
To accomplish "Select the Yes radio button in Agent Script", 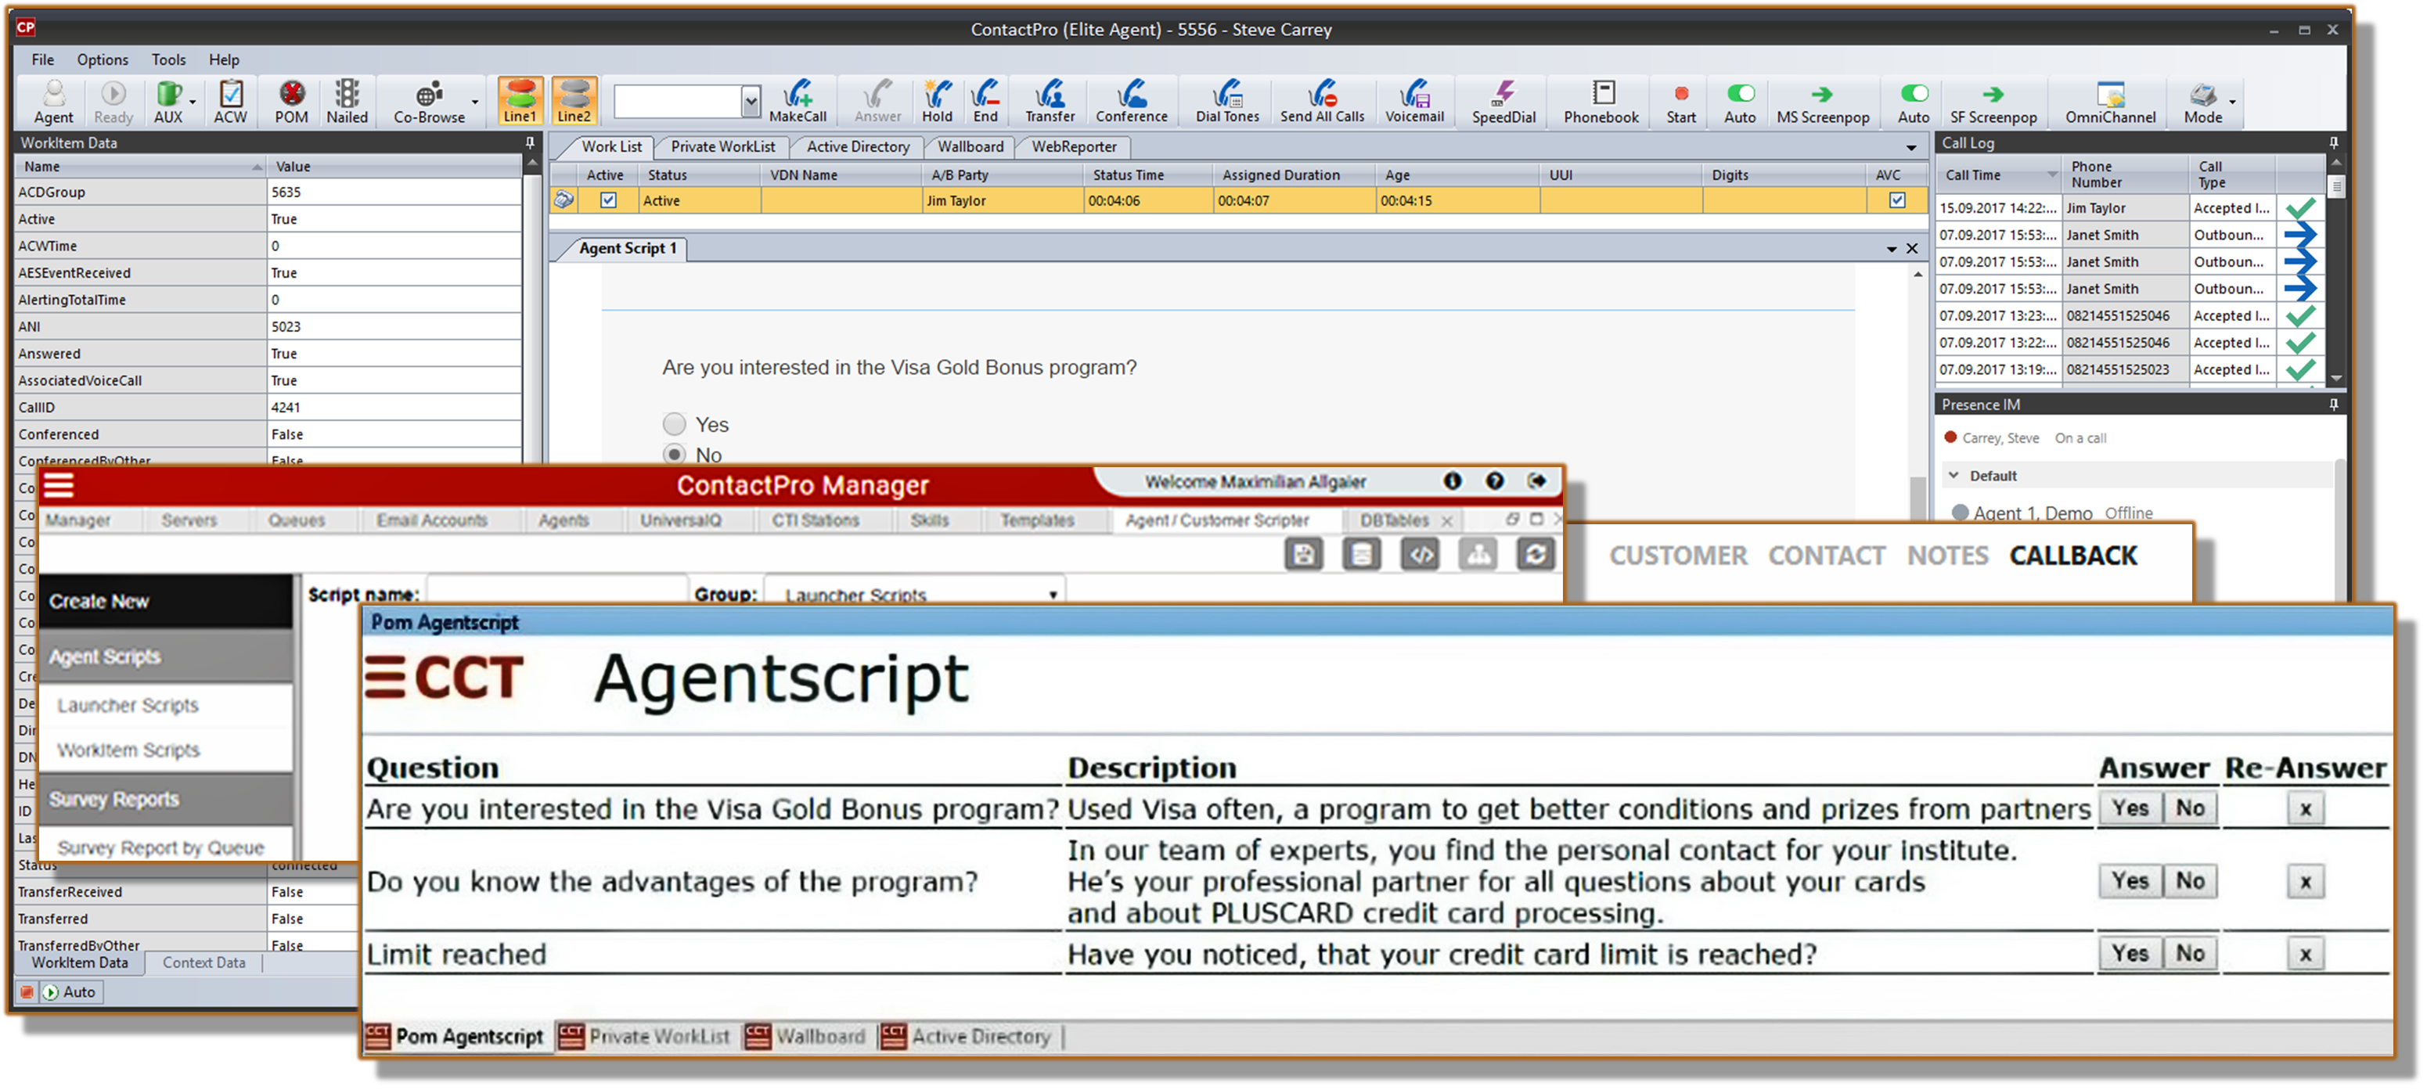I will 674,424.
